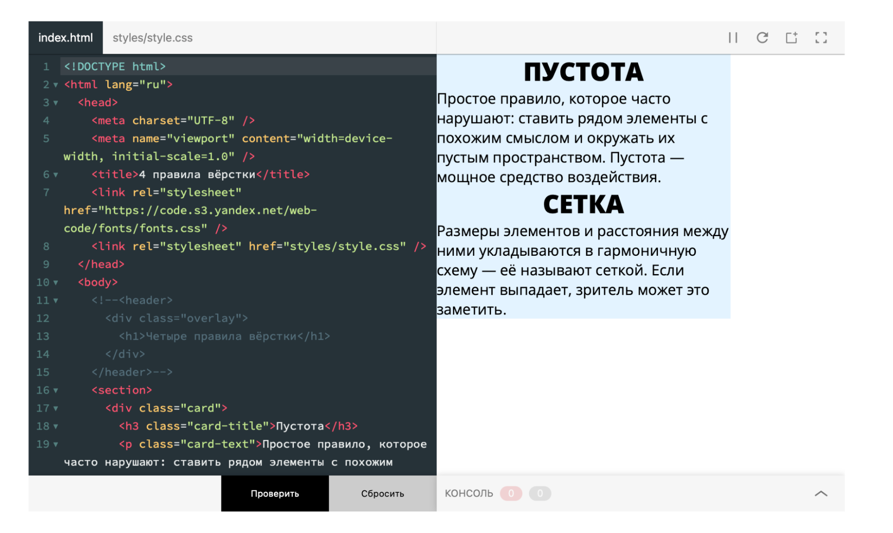
Task: Open the КОНСОЛЬ panel
Action: pos(469,493)
